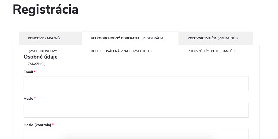Open the Poľovníctva ČR tab
This screenshot has width=278, height=139.
tap(202, 38)
